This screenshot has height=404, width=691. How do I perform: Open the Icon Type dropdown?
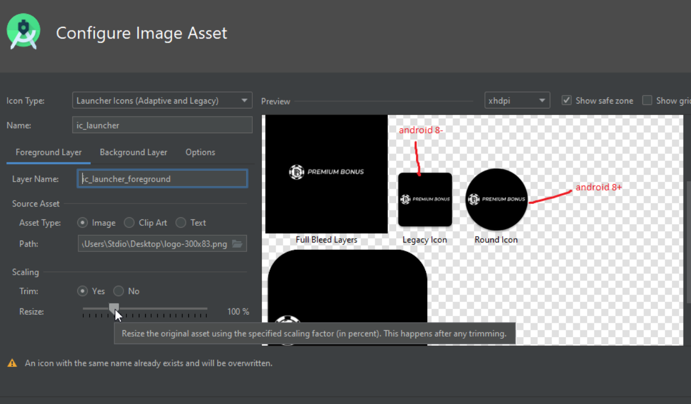(x=162, y=101)
